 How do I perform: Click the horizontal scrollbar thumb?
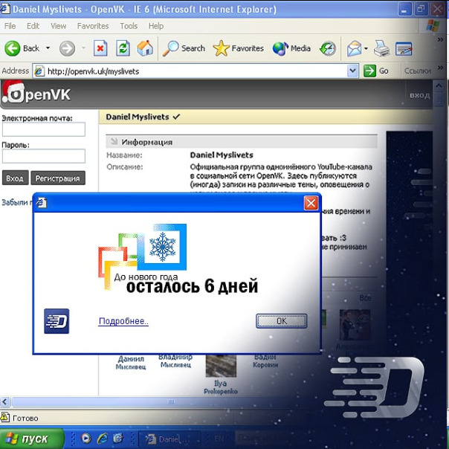(171, 401)
